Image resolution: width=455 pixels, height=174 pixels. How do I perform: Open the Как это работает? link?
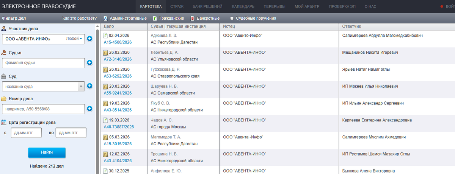point(80,18)
